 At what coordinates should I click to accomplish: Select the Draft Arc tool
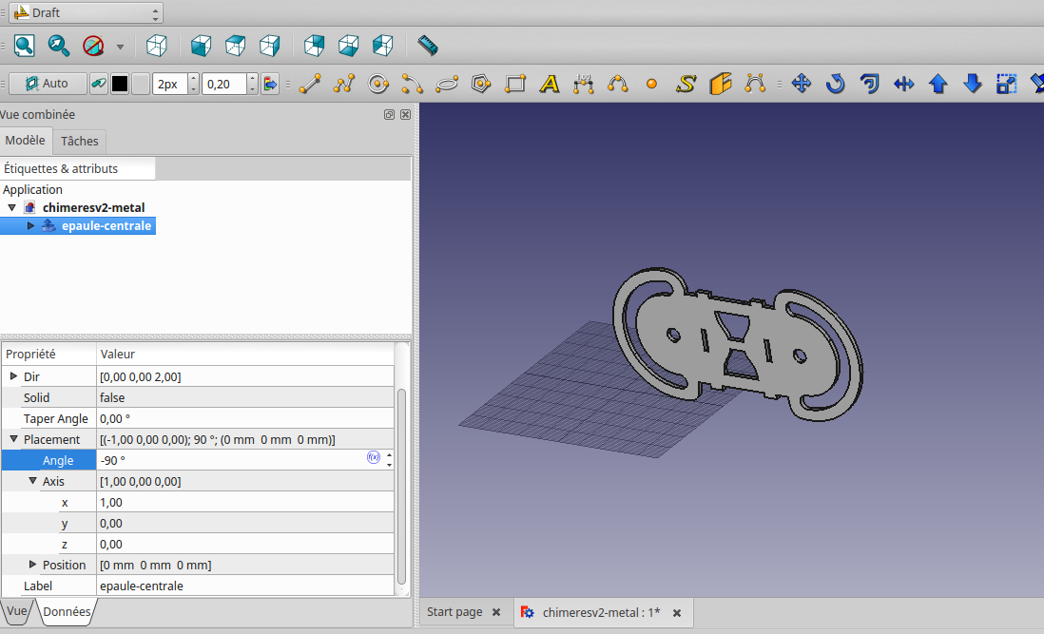point(412,84)
